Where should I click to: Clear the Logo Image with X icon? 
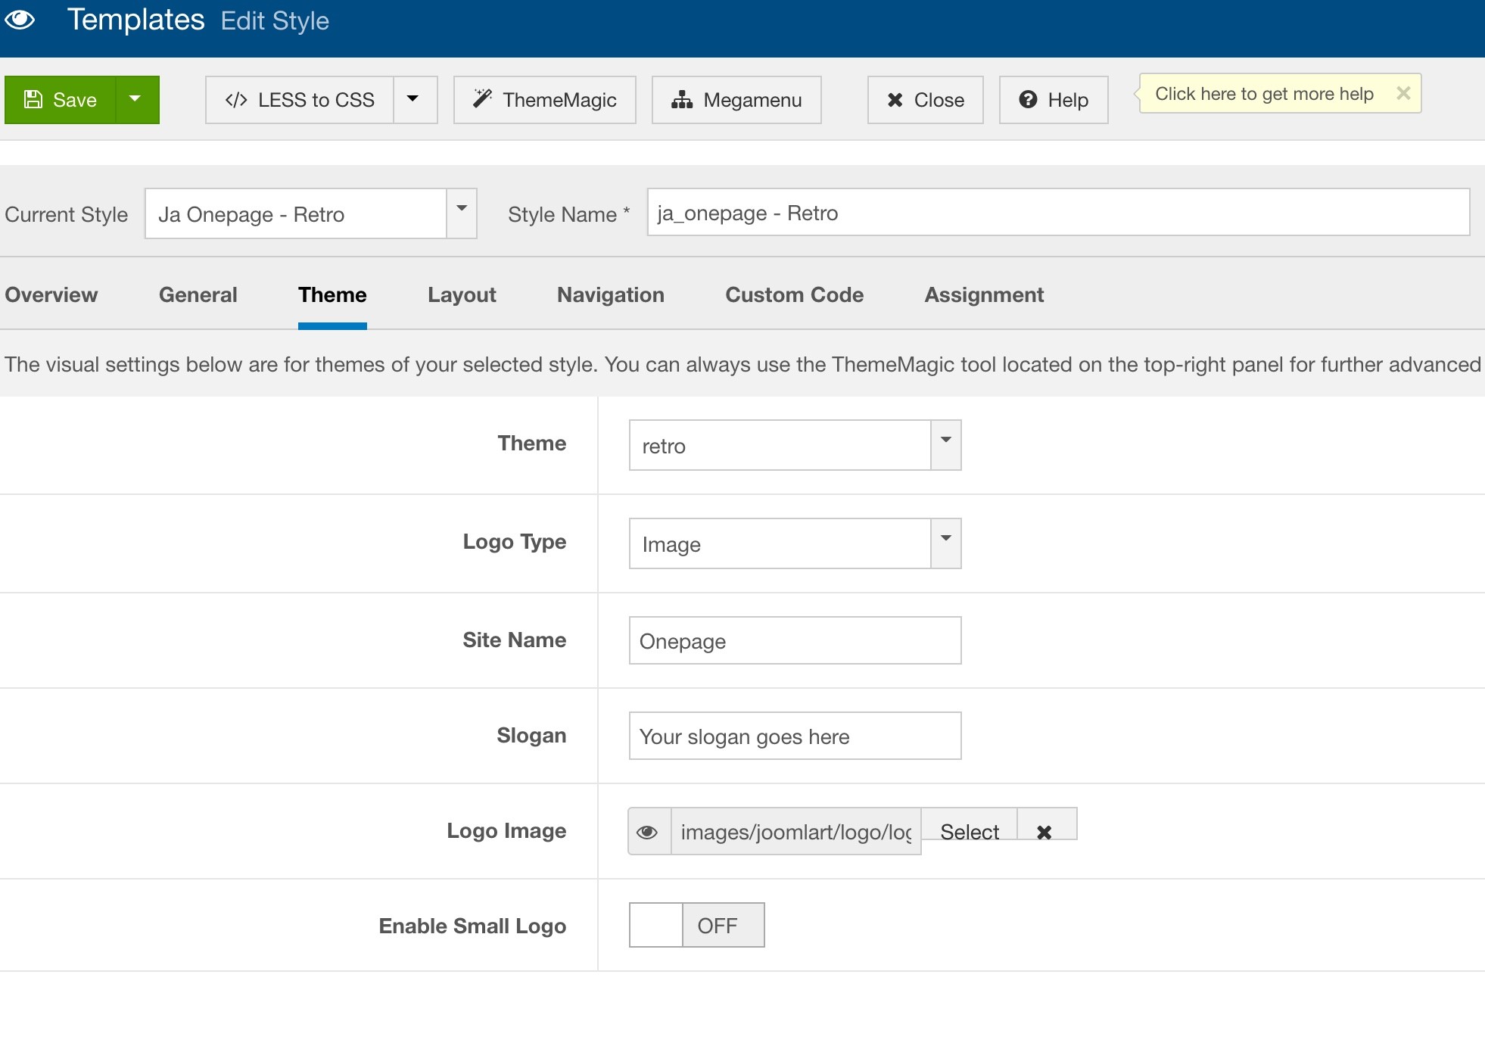(x=1044, y=831)
